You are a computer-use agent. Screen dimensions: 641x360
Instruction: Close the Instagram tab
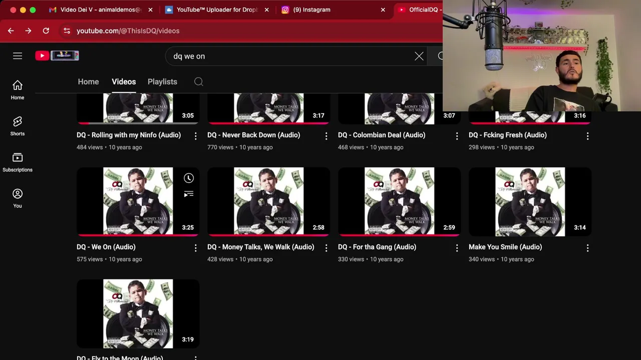click(x=383, y=9)
